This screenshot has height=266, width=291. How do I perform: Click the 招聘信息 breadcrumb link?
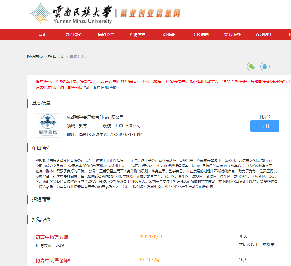click(56, 56)
